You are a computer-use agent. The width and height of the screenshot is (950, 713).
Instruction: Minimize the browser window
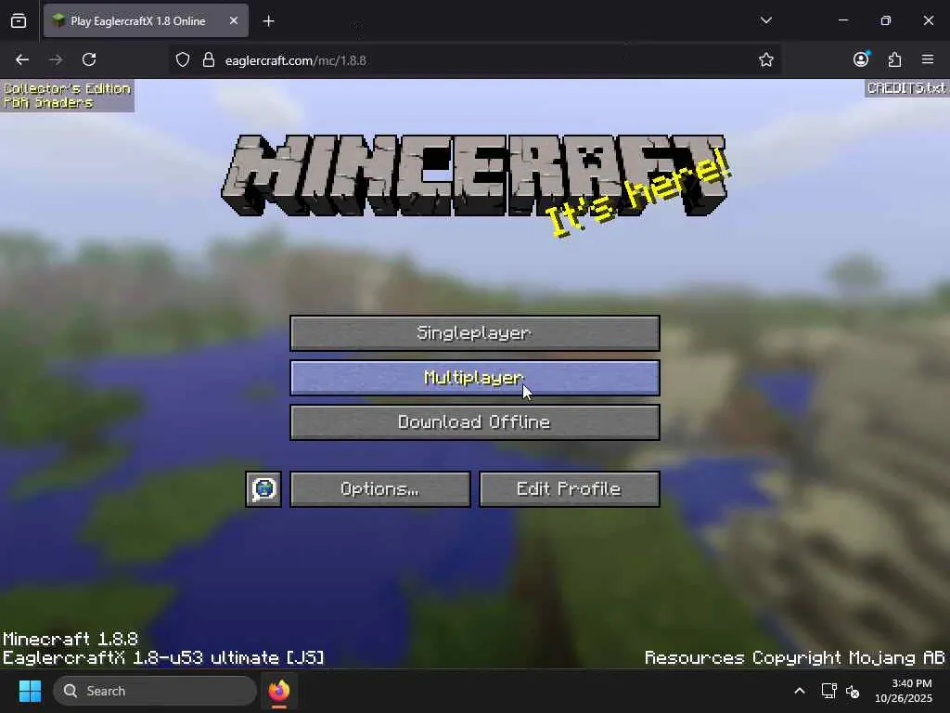(842, 20)
